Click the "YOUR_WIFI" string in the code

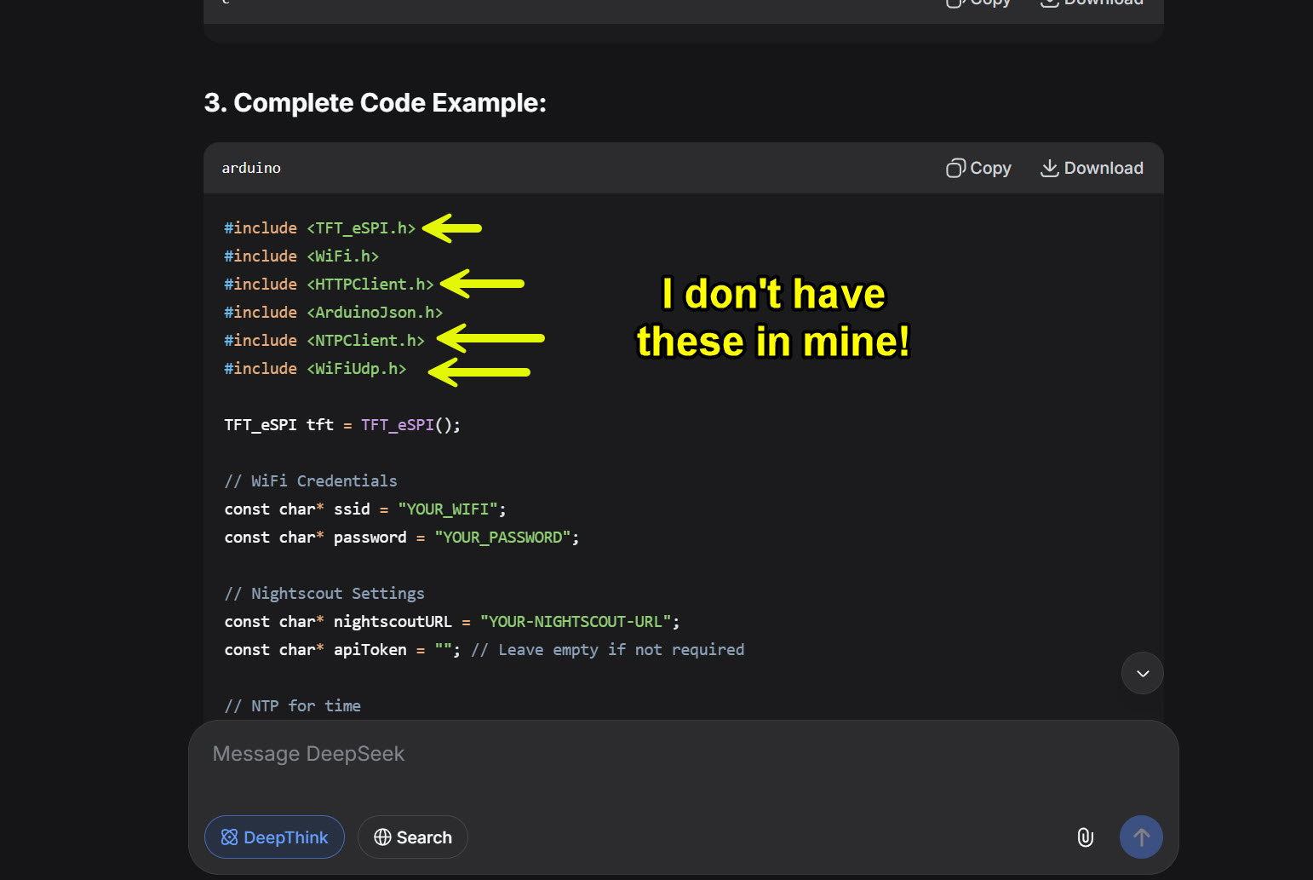pyautogui.click(x=448, y=509)
